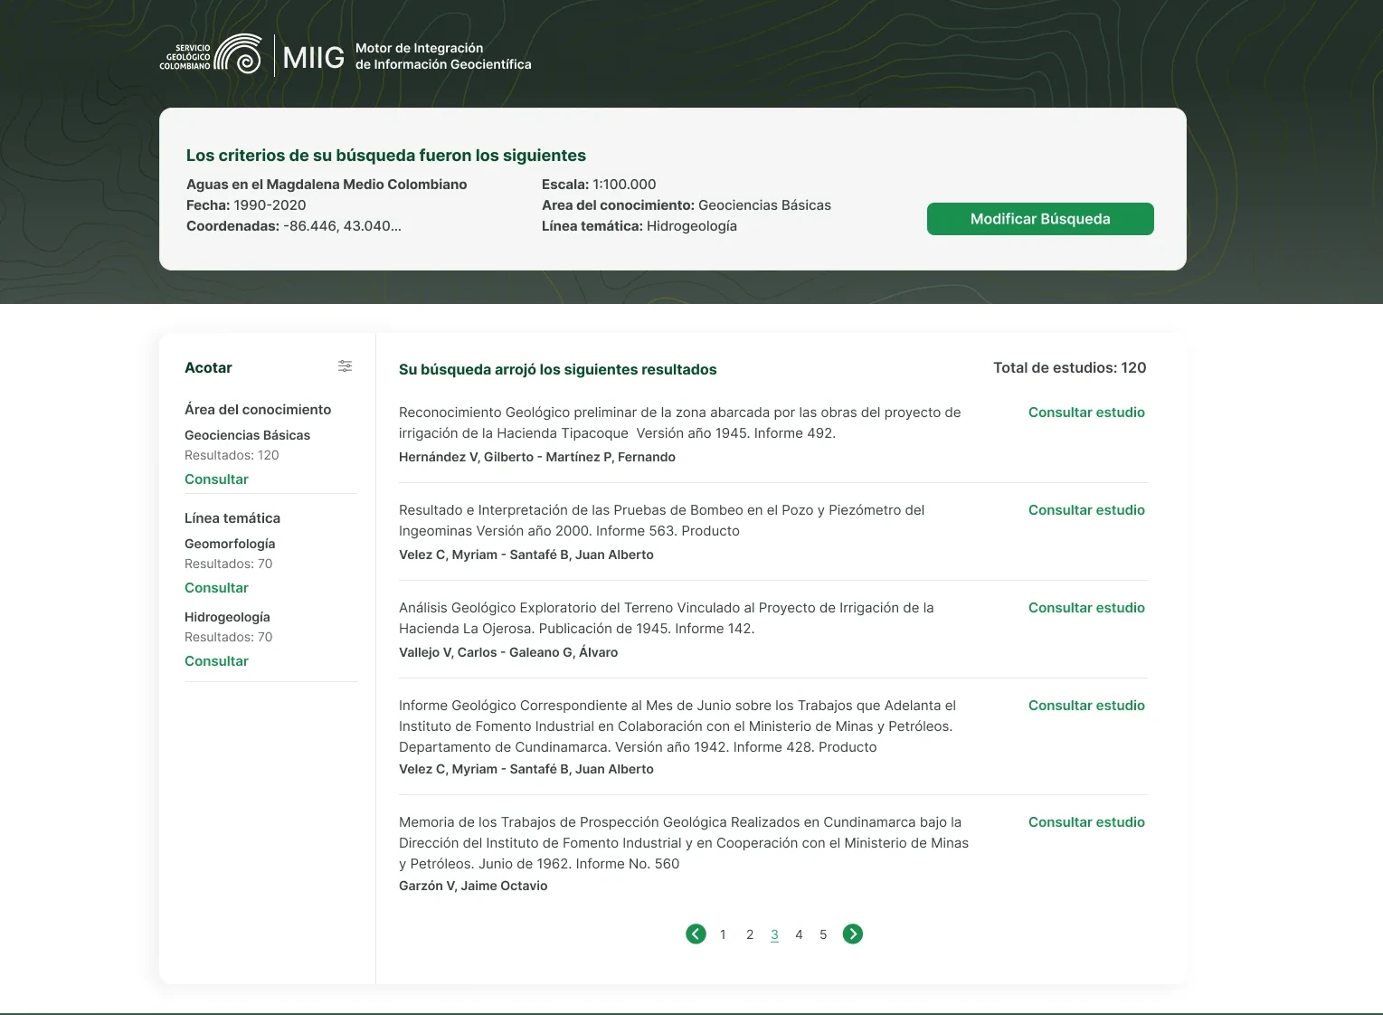Click 'Aguas en el Magdalena Medio Colombiano' criterion
This screenshot has width=1383, height=1015.
[327, 185]
